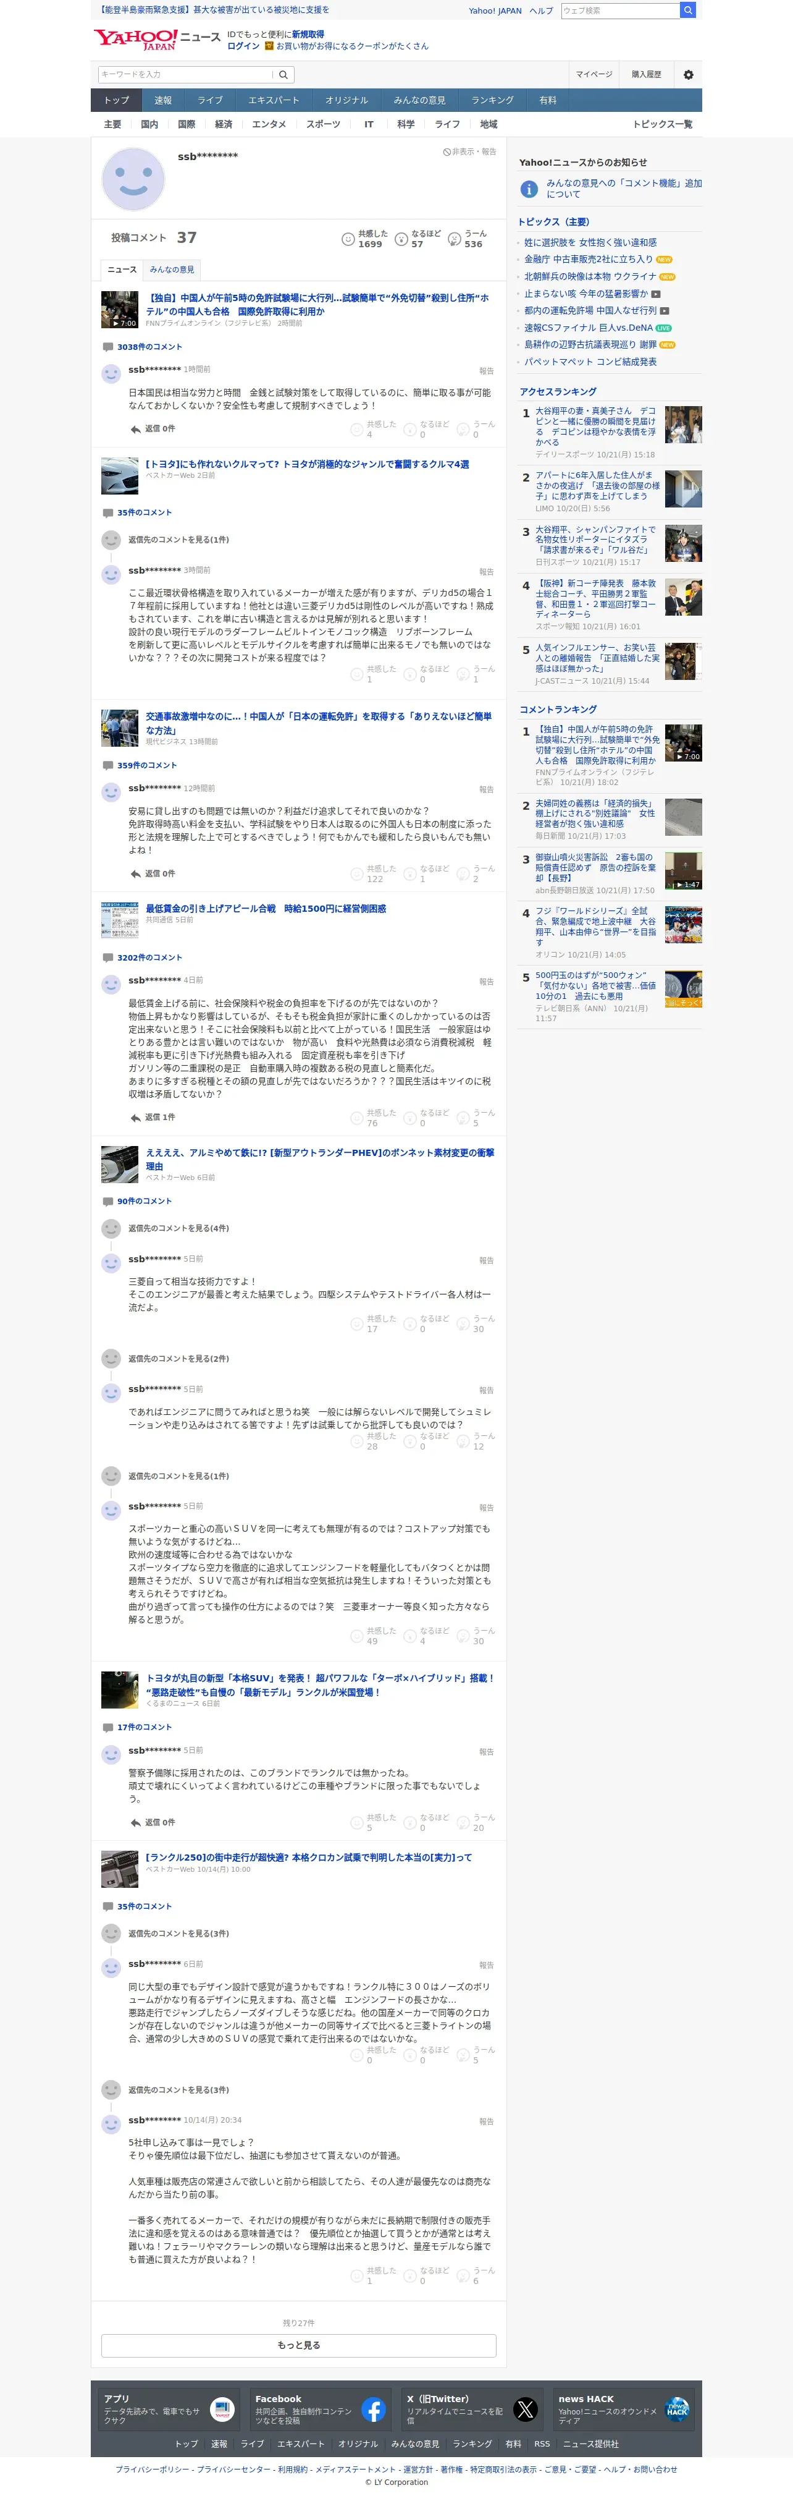Open topic 姓に選択肢を 女性抱く強い違和感

coord(590,243)
